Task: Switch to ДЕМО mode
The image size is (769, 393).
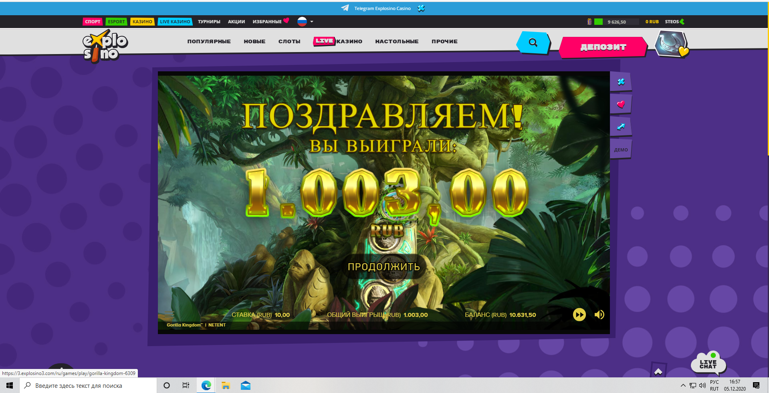Action: coord(621,149)
